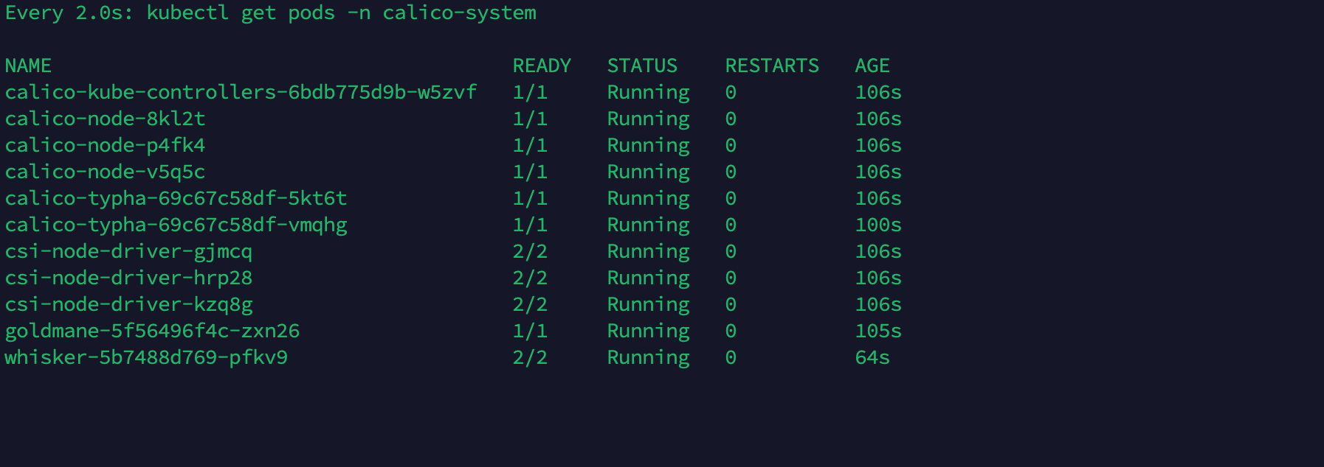The image size is (1324, 467).
Task: Click Running status of csi-node-driver-hrp28
Action: pos(648,278)
